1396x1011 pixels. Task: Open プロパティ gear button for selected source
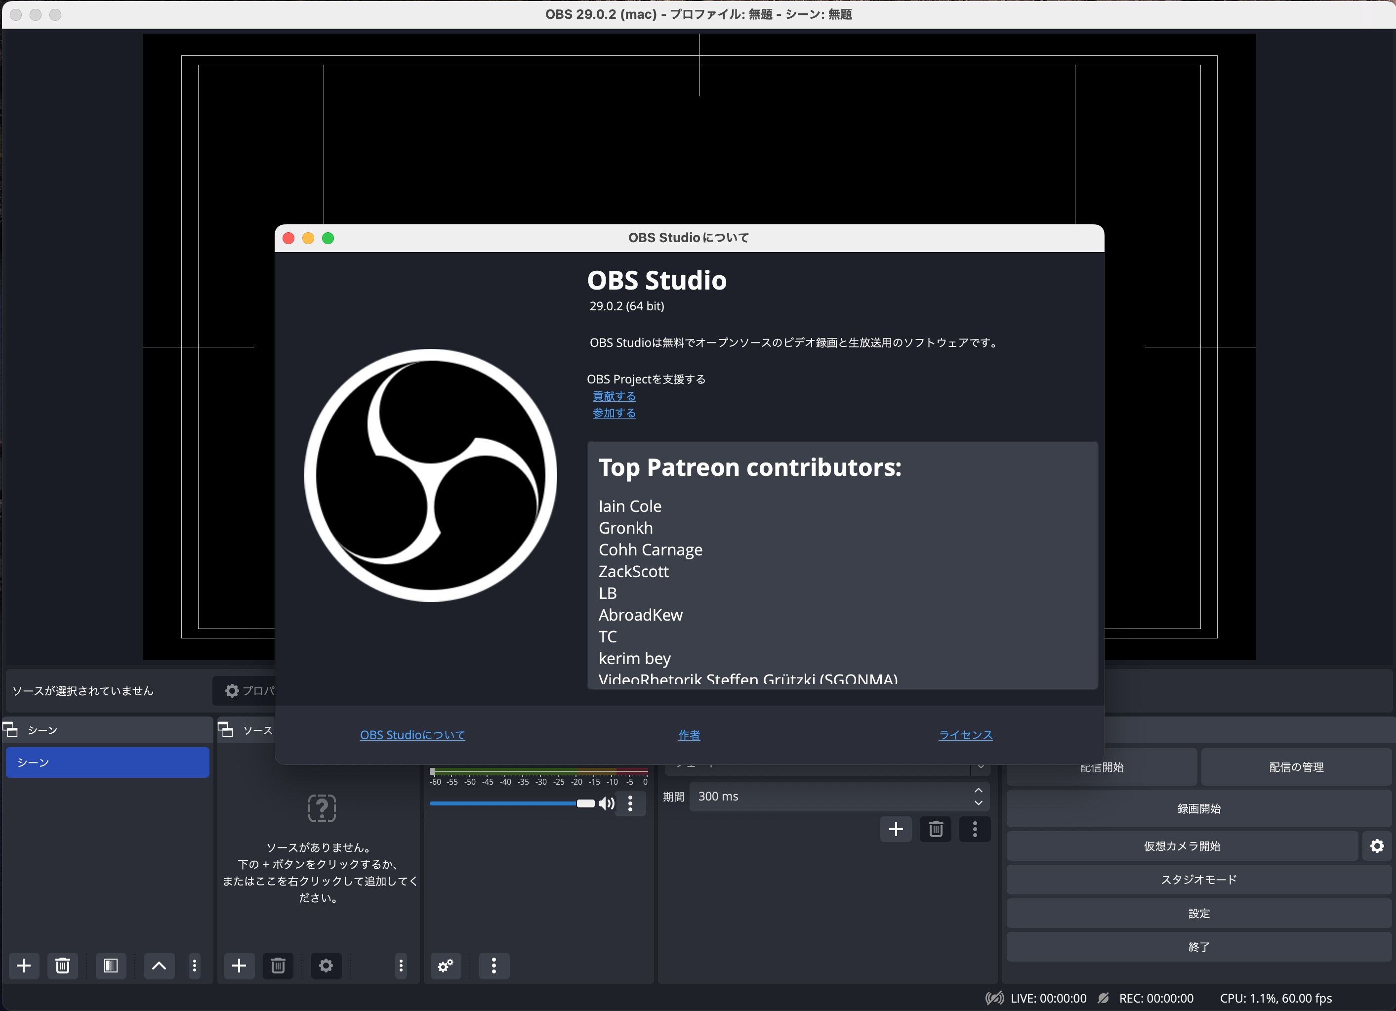point(244,691)
